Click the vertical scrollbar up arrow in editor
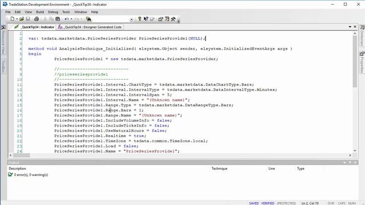This screenshot has width=365, height=205. click(x=355, y=34)
